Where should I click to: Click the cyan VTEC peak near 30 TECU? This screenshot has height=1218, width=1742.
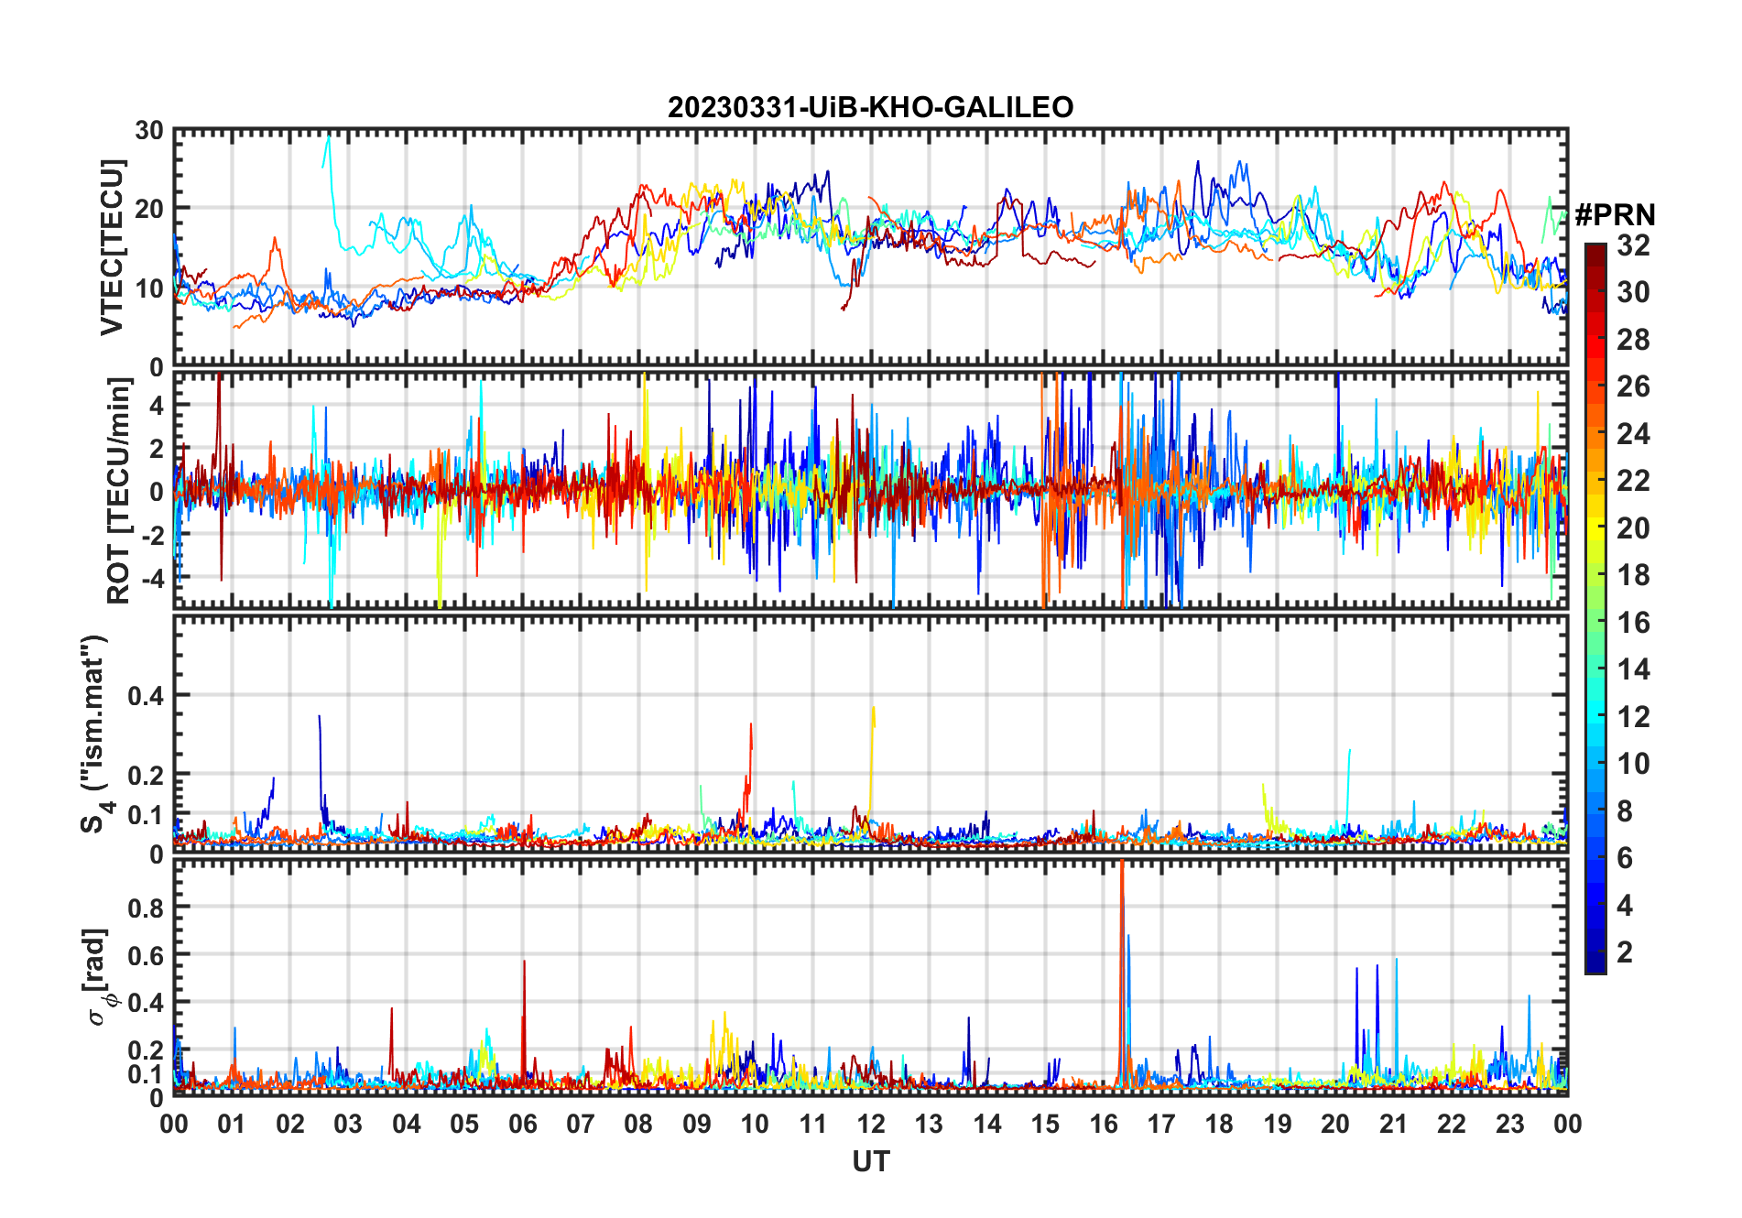coord(329,139)
